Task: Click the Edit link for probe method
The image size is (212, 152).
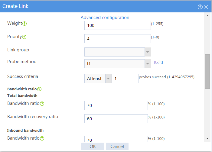Action: pos(158,62)
